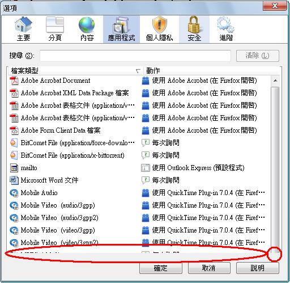The image size is (290, 283).
Task: Open the 內容 (Content) globe icon panel
Action: coord(87,29)
